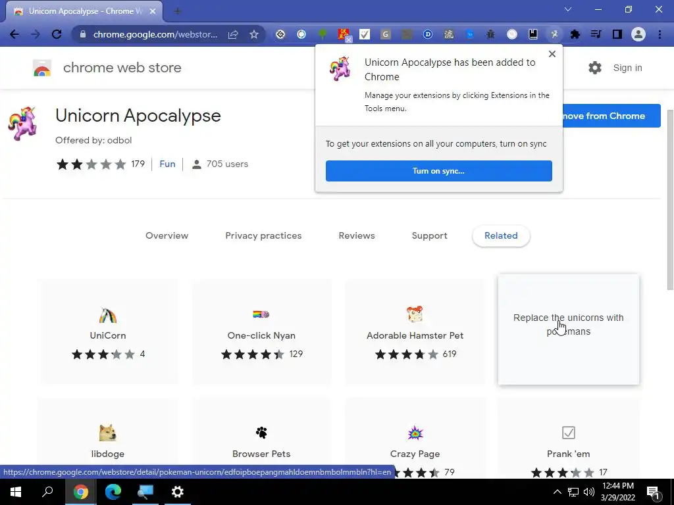The height and width of the screenshot is (505, 674).
Task: Click the Adorable Hamster Pet icon
Action: click(415, 314)
